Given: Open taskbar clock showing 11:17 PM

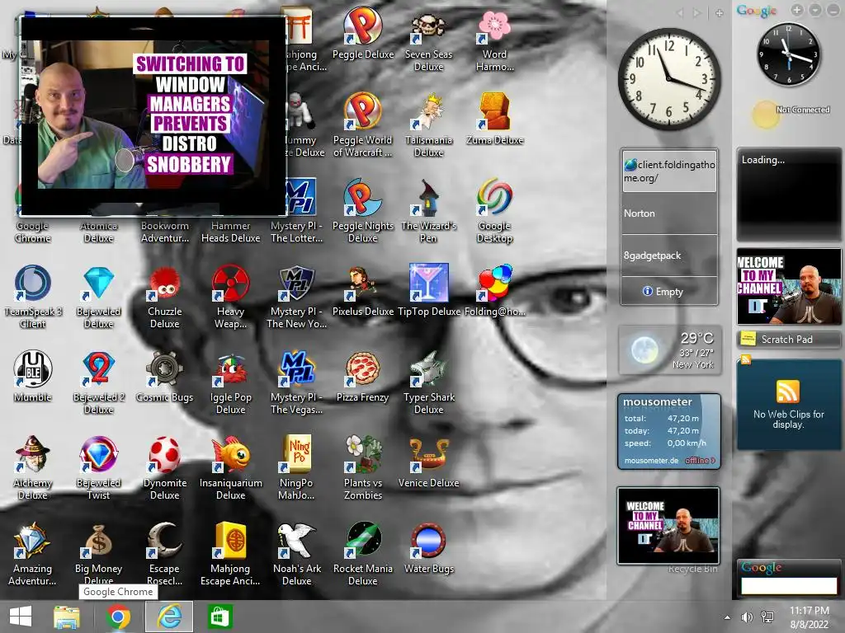Looking at the screenshot, I should tap(809, 617).
